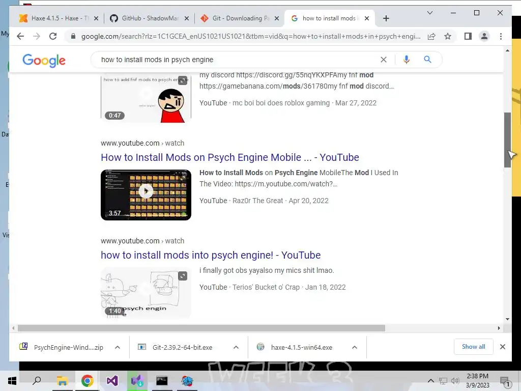
Task: Share this page using the address bar share icon
Action: tap(431, 36)
